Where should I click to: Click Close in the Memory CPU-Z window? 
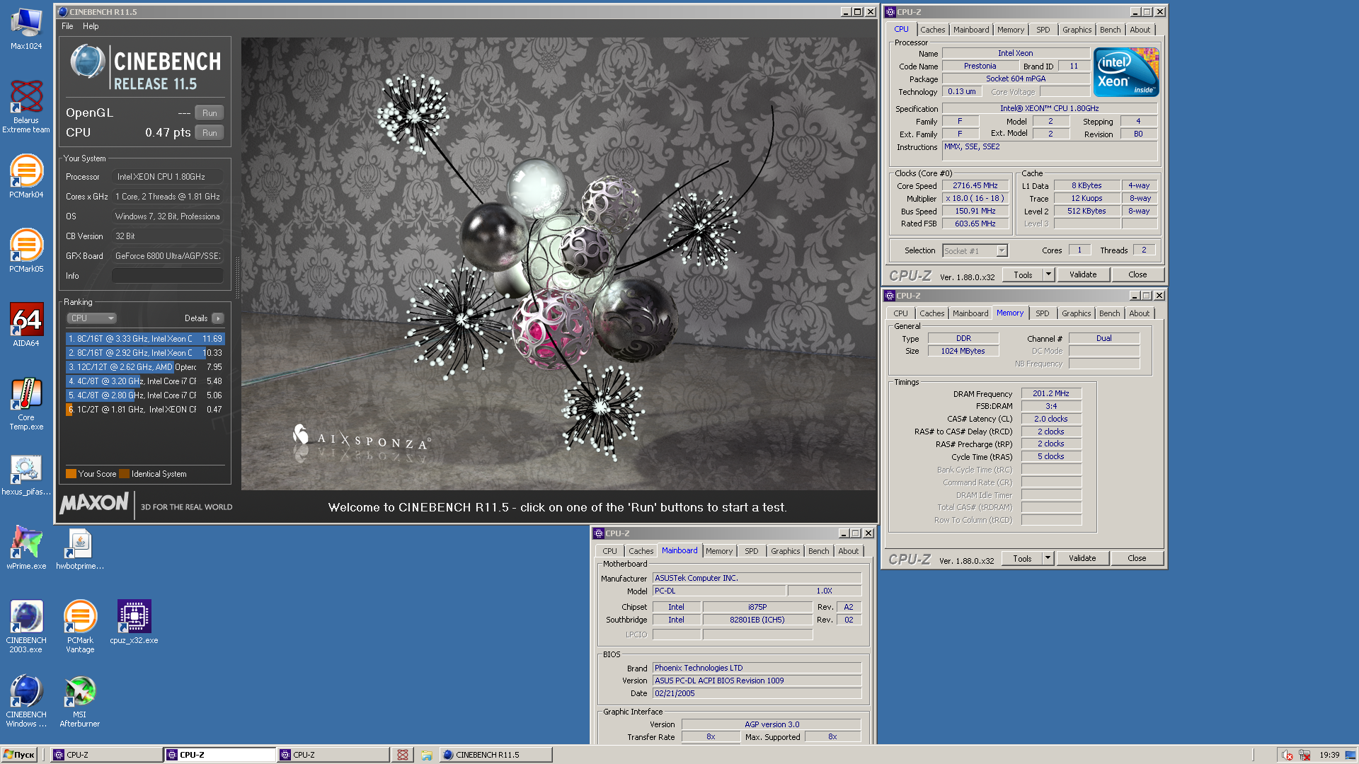click(x=1137, y=558)
